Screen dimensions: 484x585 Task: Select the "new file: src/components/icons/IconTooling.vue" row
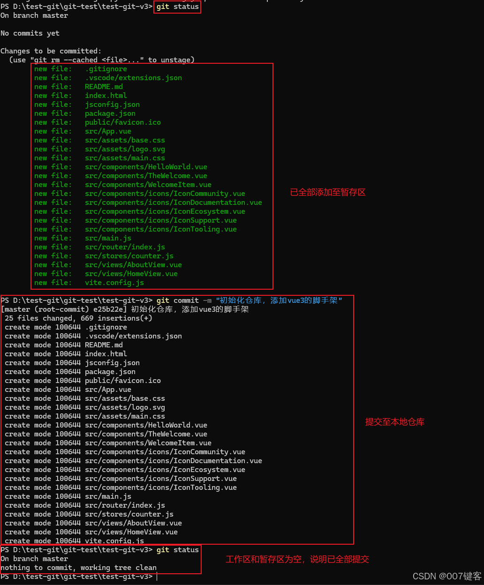(x=136, y=229)
